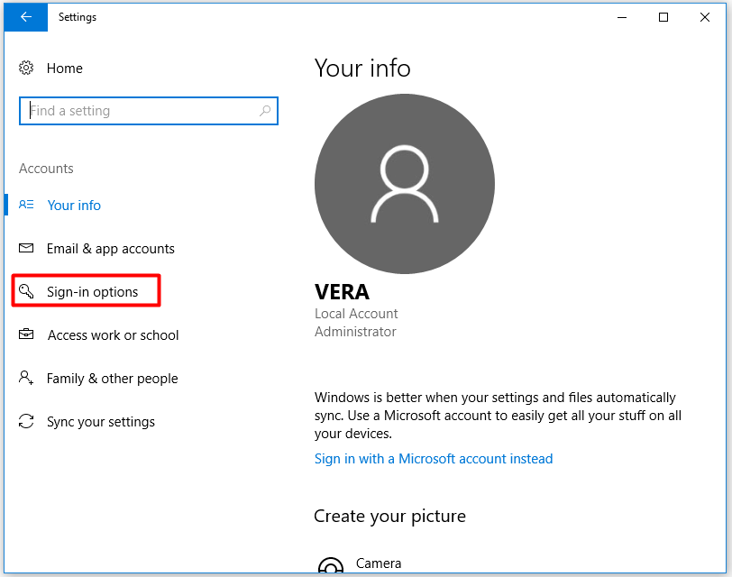The image size is (732, 577).
Task: Click the Home gear icon
Action: pos(28,68)
